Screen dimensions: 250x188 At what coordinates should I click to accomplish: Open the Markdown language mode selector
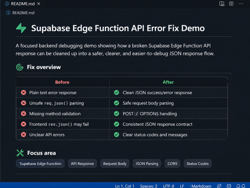pyautogui.click(x=201, y=186)
